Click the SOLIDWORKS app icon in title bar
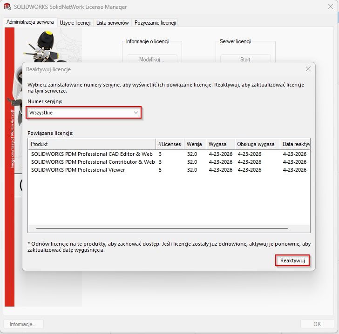 7,7
